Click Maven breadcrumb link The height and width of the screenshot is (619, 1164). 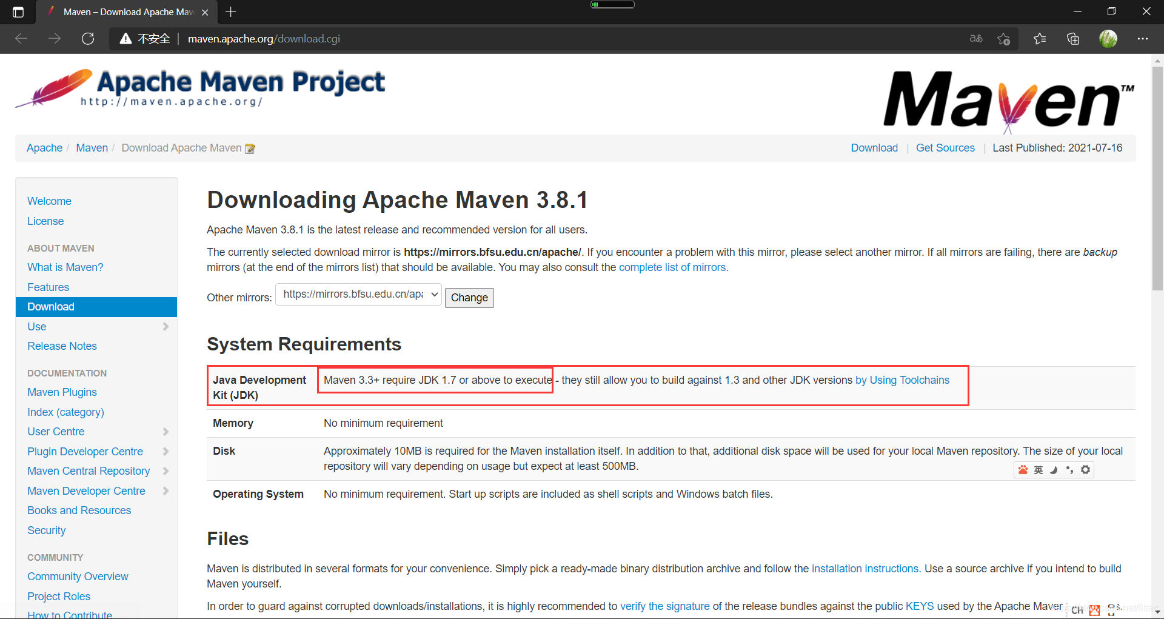92,148
